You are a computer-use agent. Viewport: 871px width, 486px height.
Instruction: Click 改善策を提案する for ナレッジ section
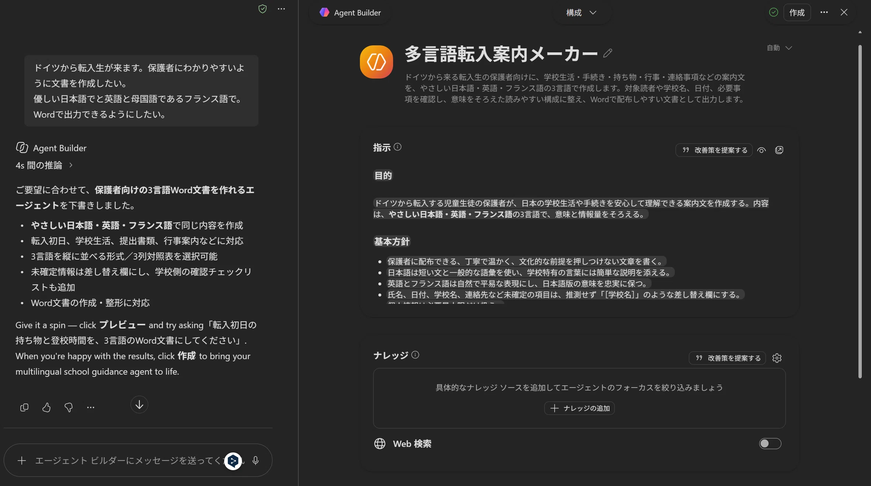pyautogui.click(x=727, y=358)
